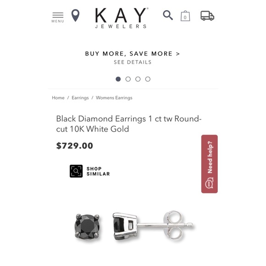
Task: Open the Earrings breadcrumb link
Action: 80,98
